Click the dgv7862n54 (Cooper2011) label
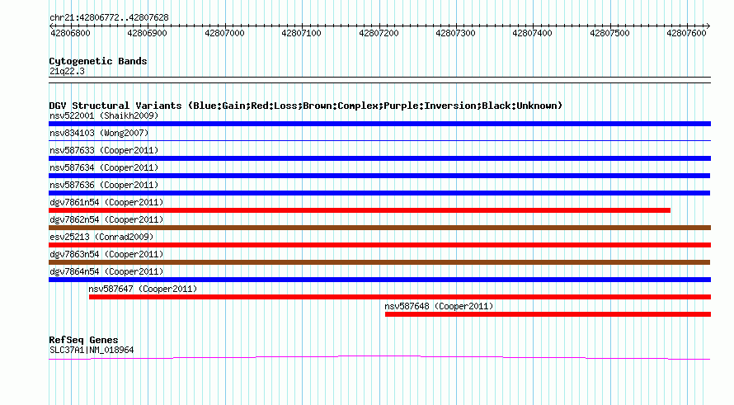This screenshot has height=405, width=734. tap(106, 219)
